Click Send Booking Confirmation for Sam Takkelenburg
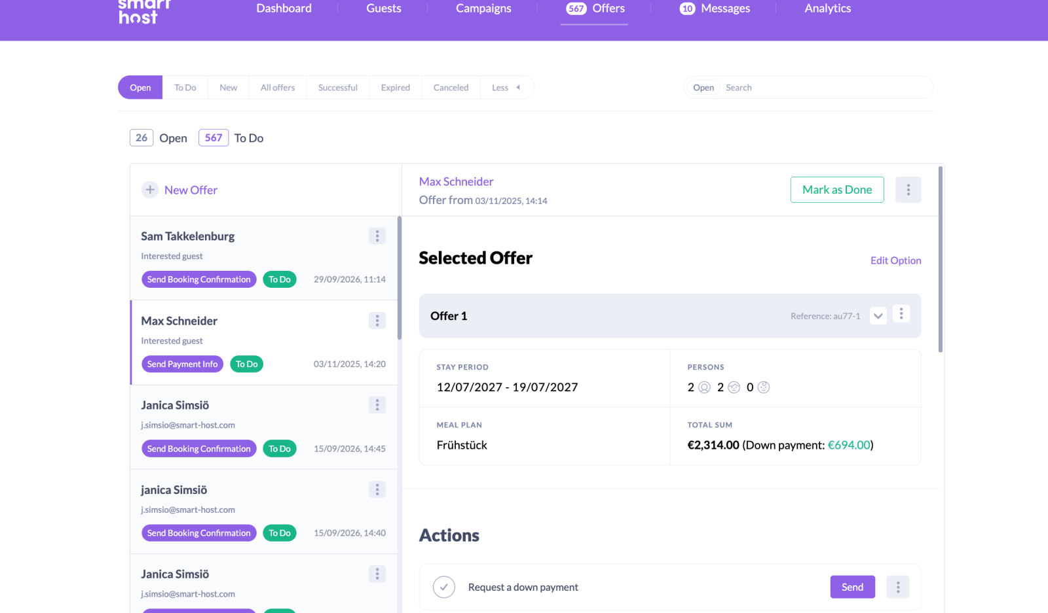The width and height of the screenshot is (1048, 613). [199, 279]
